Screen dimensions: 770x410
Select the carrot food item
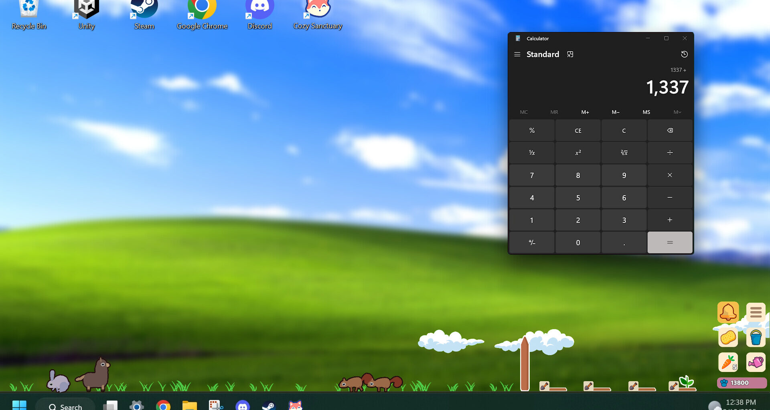point(728,362)
